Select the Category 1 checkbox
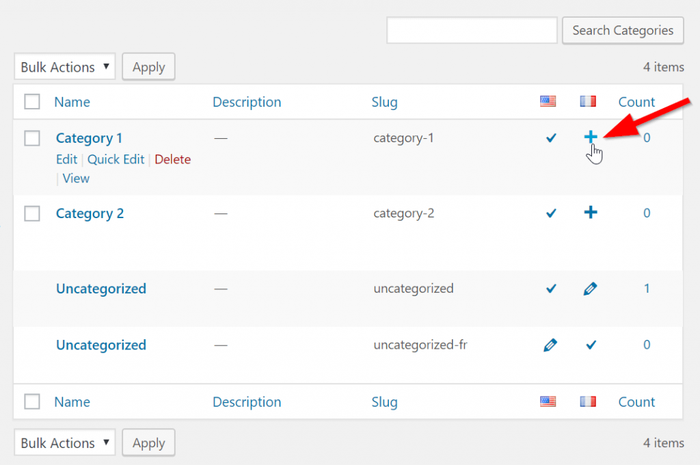 32,137
